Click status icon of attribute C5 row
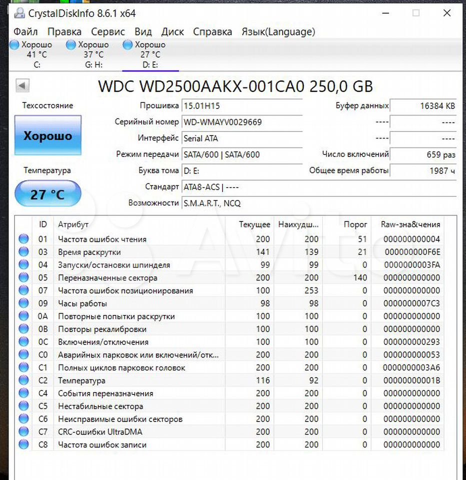Screen dimensions: 466x480 pos(23,406)
